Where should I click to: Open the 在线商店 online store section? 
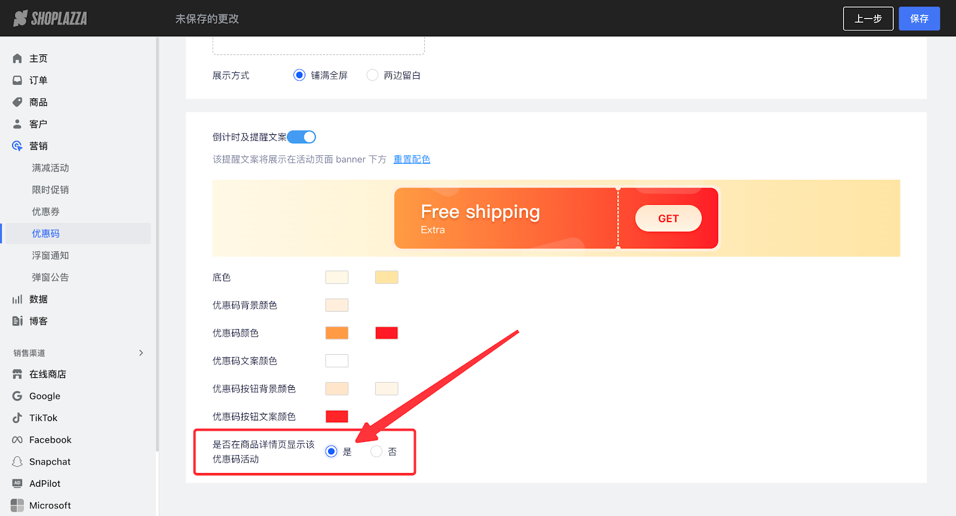[x=47, y=374]
